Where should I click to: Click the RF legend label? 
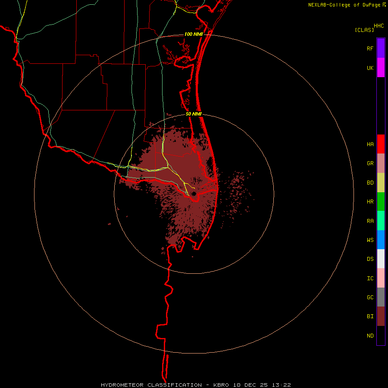pos(370,49)
